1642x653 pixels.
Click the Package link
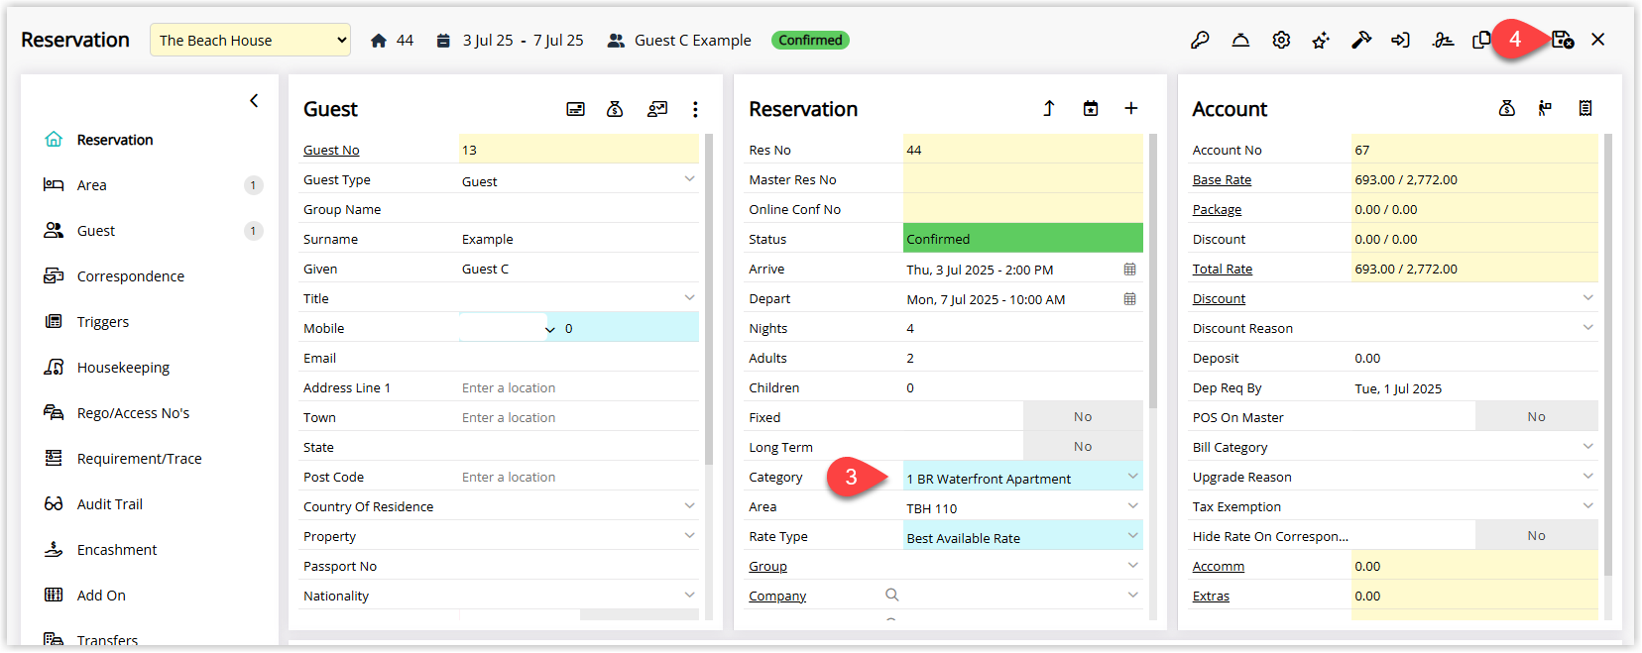(1217, 210)
